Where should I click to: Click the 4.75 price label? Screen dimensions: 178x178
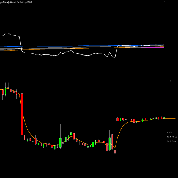[x=169, y=133]
